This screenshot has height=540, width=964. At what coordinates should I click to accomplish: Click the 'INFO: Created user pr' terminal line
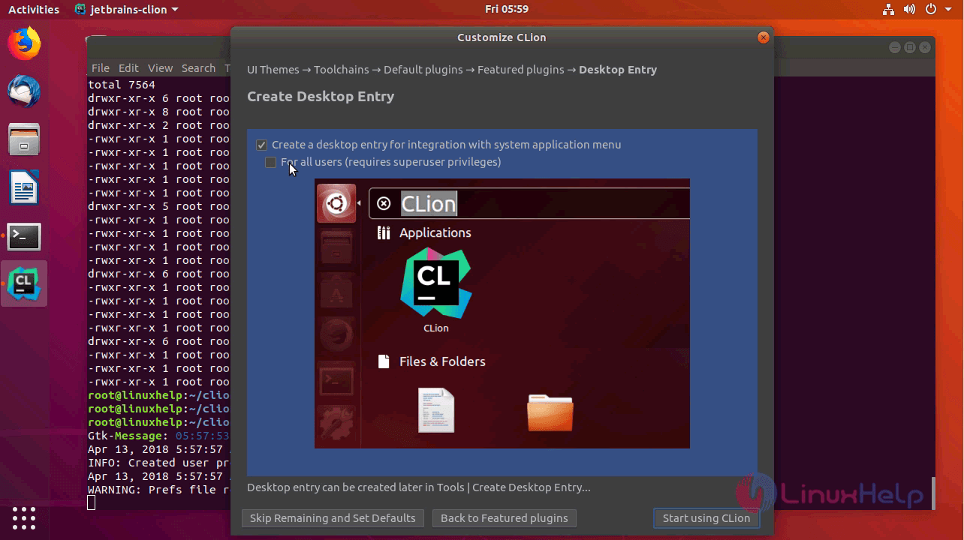point(159,463)
